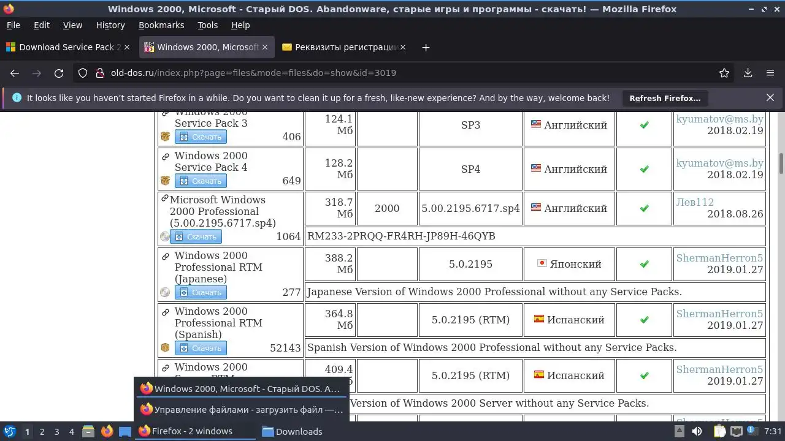Switch to workspace 4
The width and height of the screenshot is (785, 441).
[71, 431]
